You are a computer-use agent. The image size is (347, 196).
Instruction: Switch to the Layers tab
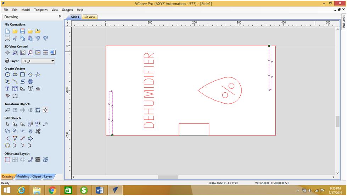tap(48, 176)
